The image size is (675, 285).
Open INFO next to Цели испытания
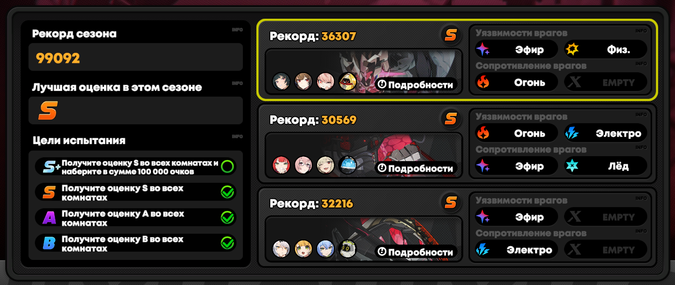click(x=237, y=136)
